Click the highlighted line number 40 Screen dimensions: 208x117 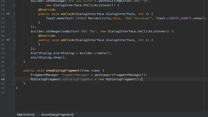3,79
